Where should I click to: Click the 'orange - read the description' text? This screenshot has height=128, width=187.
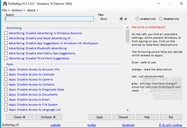[x=152, y=70]
